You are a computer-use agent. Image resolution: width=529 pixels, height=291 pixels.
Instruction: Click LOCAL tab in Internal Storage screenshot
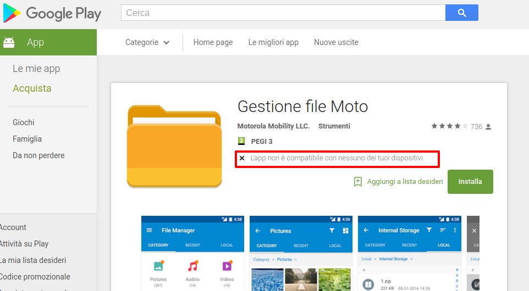(x=444, y=245)
